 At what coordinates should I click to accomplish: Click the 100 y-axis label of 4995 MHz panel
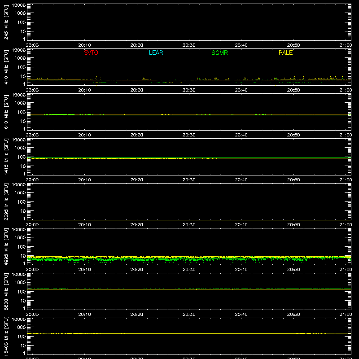point(22,247)
